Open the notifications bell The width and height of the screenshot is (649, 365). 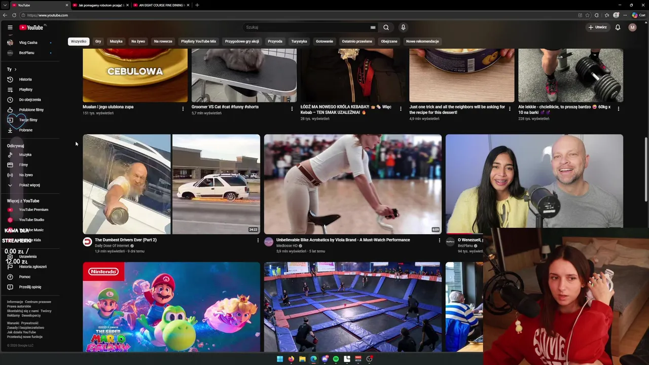click(x=618, y=27)
